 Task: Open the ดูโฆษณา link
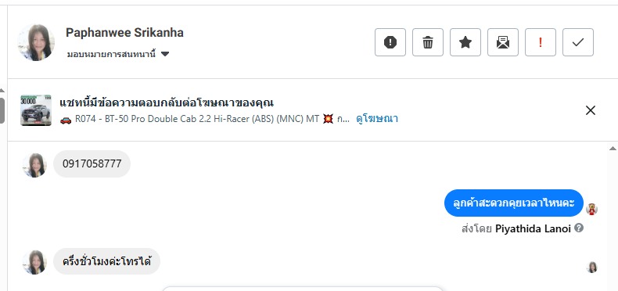[377, 118]
